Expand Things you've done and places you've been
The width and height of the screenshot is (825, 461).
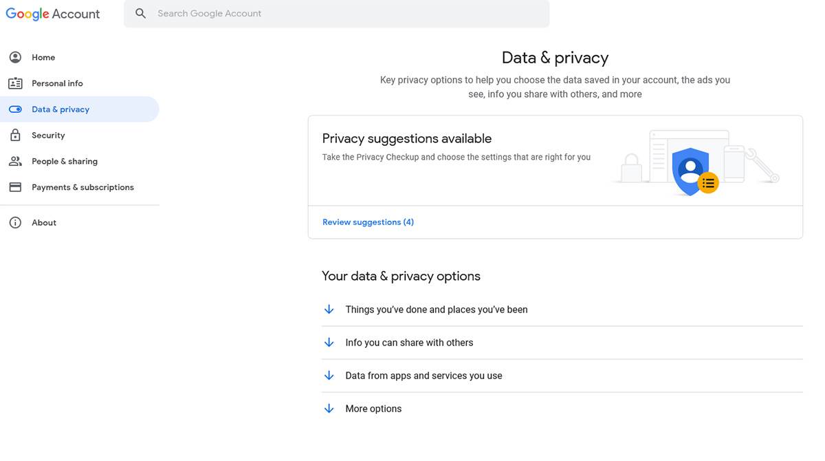[x=436, y=309]
